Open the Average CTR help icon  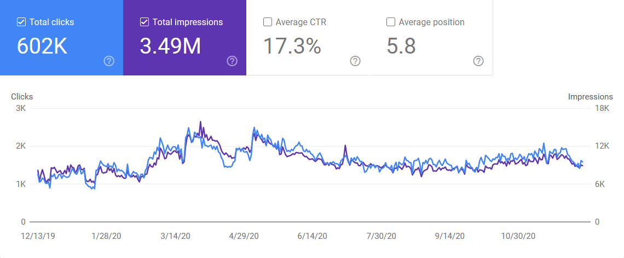(x=355, y=61)
